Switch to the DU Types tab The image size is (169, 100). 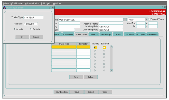[x=140, y=34]
